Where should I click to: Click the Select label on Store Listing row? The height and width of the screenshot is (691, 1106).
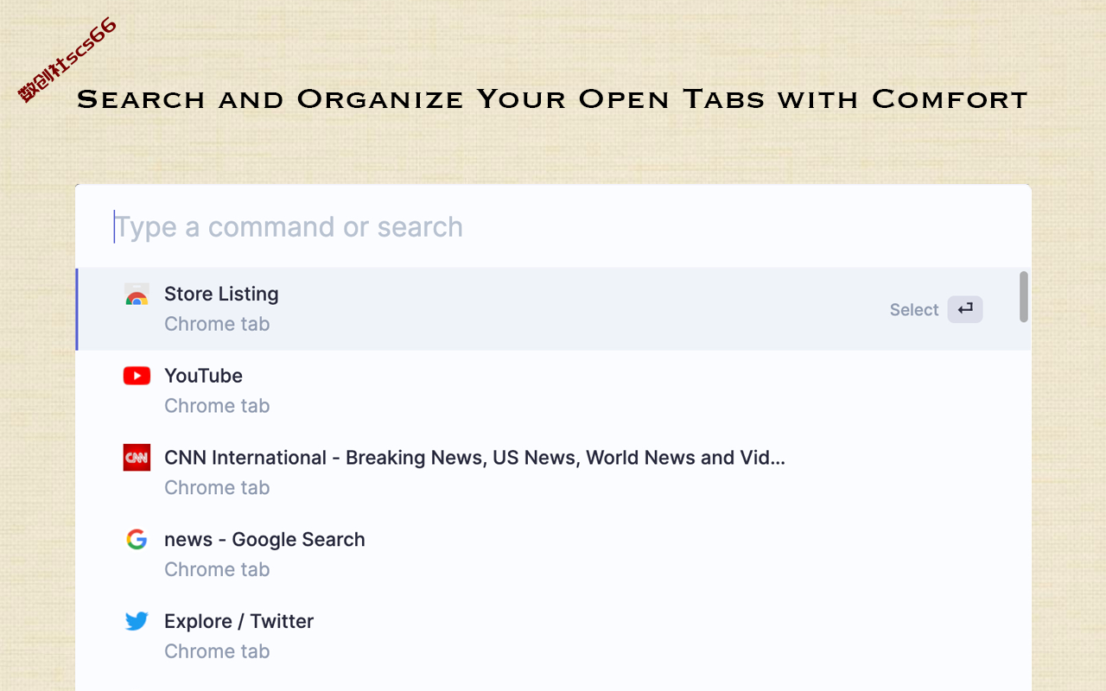tap(914, 310)
